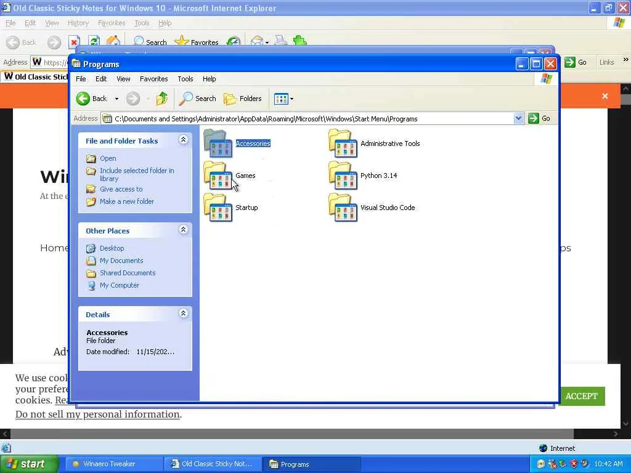
Task: Select the Visual Studio Code folder icon
Action: pyautogui.click(x=343, y=208)
